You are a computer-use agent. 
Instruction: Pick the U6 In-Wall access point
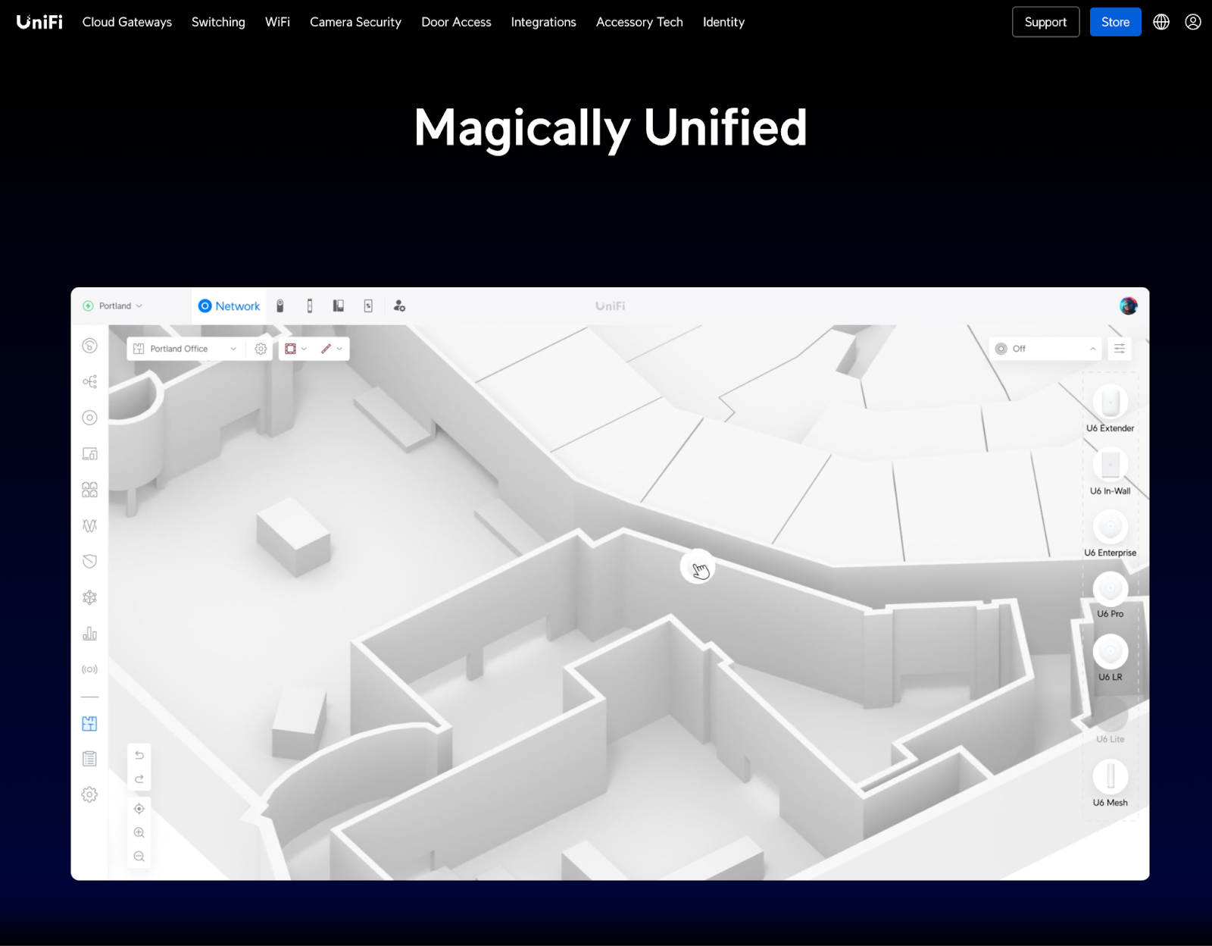click(1110, 471)
